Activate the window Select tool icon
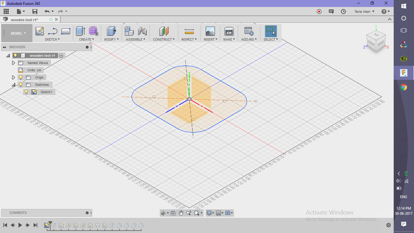The width and height of the screenshot is (414, 233). point(271,31)
